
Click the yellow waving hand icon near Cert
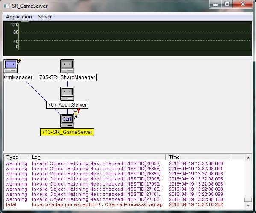[75, 114]
